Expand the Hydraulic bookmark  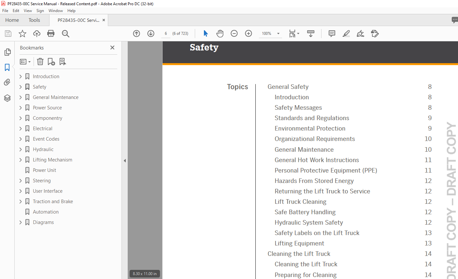(21, 149)
